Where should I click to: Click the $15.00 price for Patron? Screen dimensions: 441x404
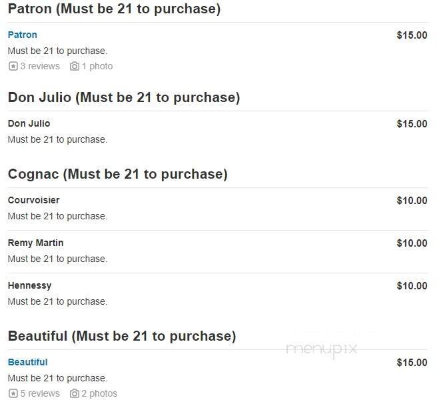tap(412, 35)
